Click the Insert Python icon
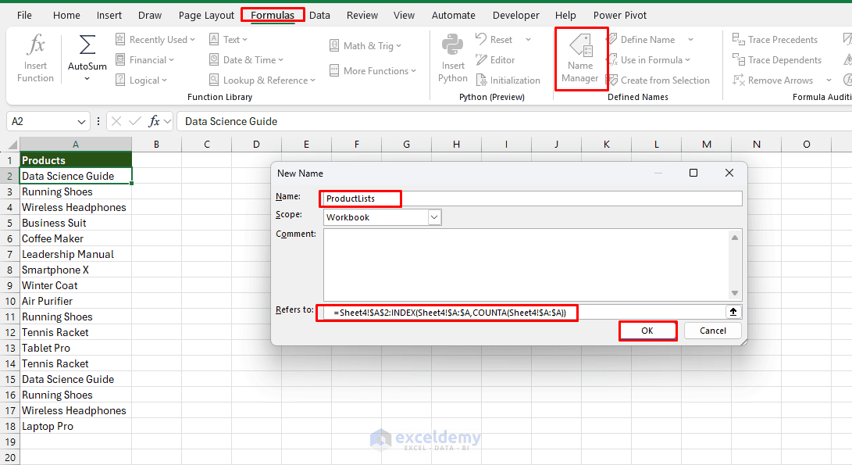This screenshot has width=852, height=465. coord(453,45)
